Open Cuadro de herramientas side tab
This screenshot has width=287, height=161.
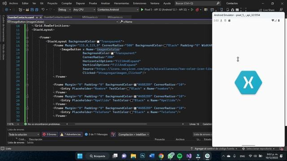click(x=3, y=29)
